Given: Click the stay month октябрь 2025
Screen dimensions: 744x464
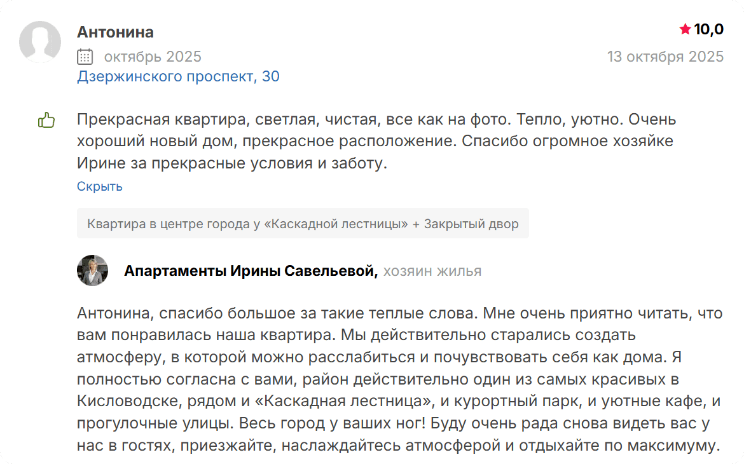Looking at the screenshot, I should [153, 57].
